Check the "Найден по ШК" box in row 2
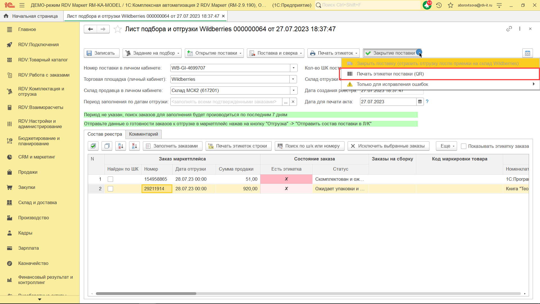This screenshot has width=540, height=304. [x=111, y=189]
